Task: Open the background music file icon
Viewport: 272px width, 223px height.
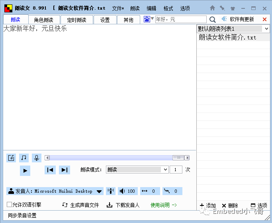Action: (x=11, y=158)
